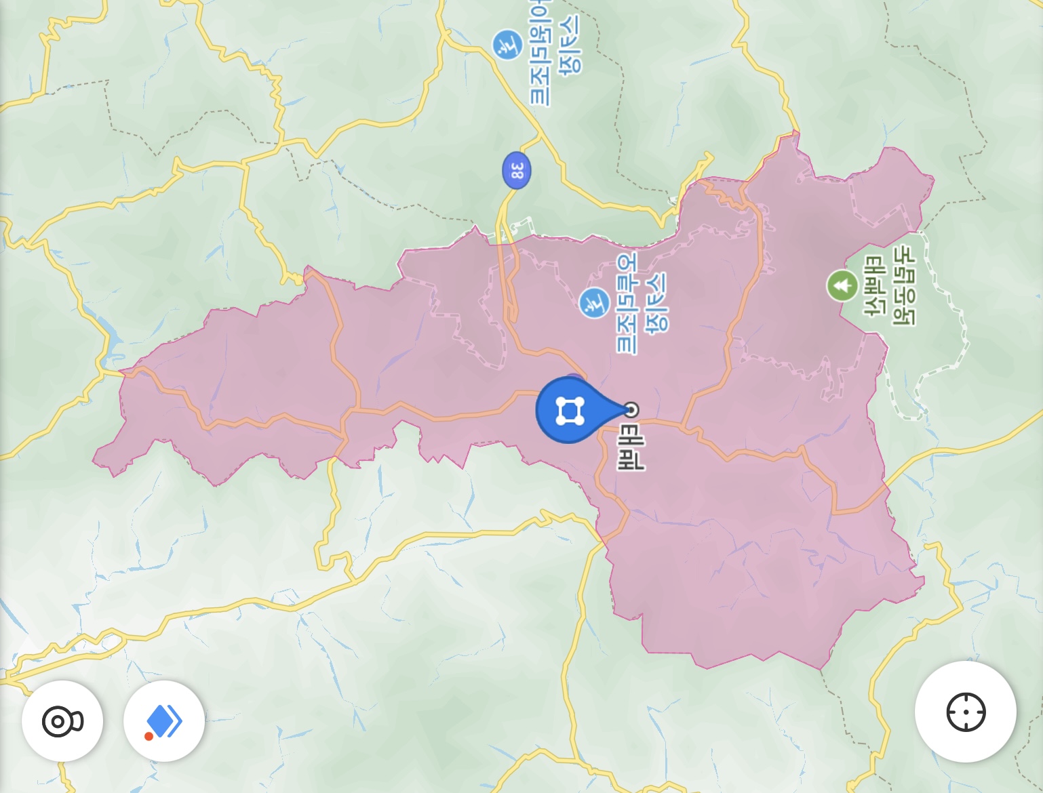This screenshot has width=1043, height=793.
Task: Open the High1 Resort ski slope text label
Action: click(555, 53)
